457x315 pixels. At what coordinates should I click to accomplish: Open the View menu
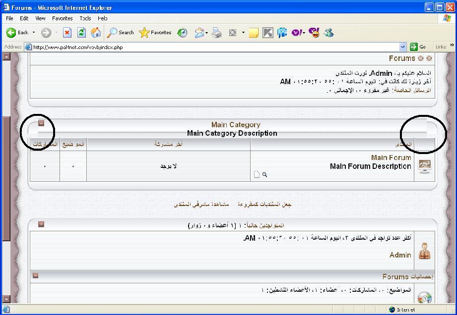tap(40, 18)
